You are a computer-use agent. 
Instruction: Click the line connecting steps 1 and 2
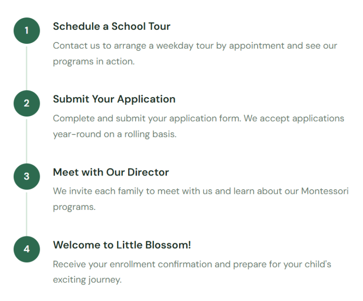coord(26,67)
